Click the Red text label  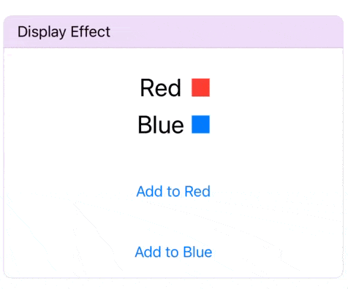[x=161, y=88]
